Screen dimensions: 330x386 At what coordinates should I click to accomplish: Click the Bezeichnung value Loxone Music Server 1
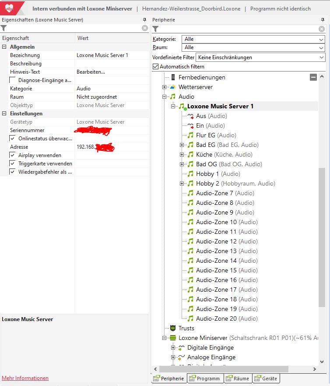(x=102, y=55)
